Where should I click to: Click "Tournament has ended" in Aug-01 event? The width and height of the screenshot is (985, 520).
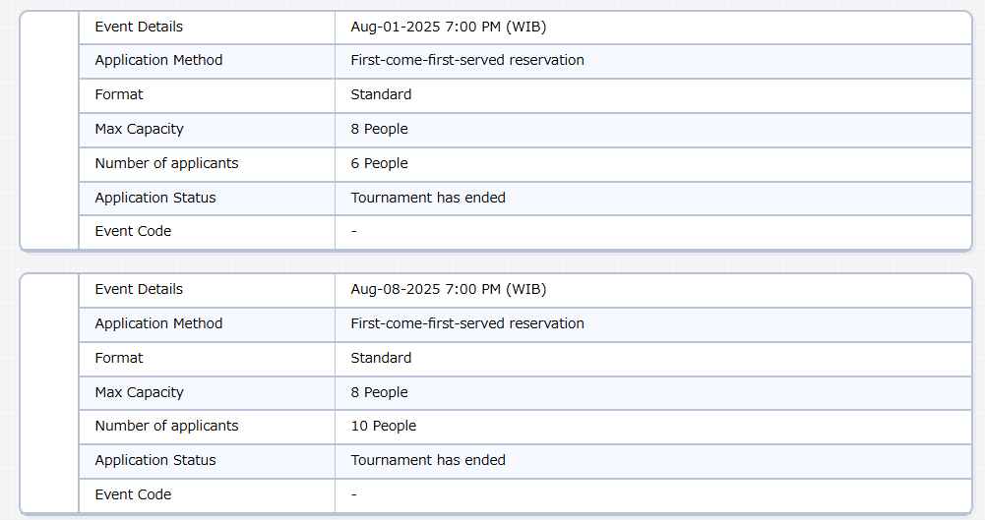coord(428,198)
